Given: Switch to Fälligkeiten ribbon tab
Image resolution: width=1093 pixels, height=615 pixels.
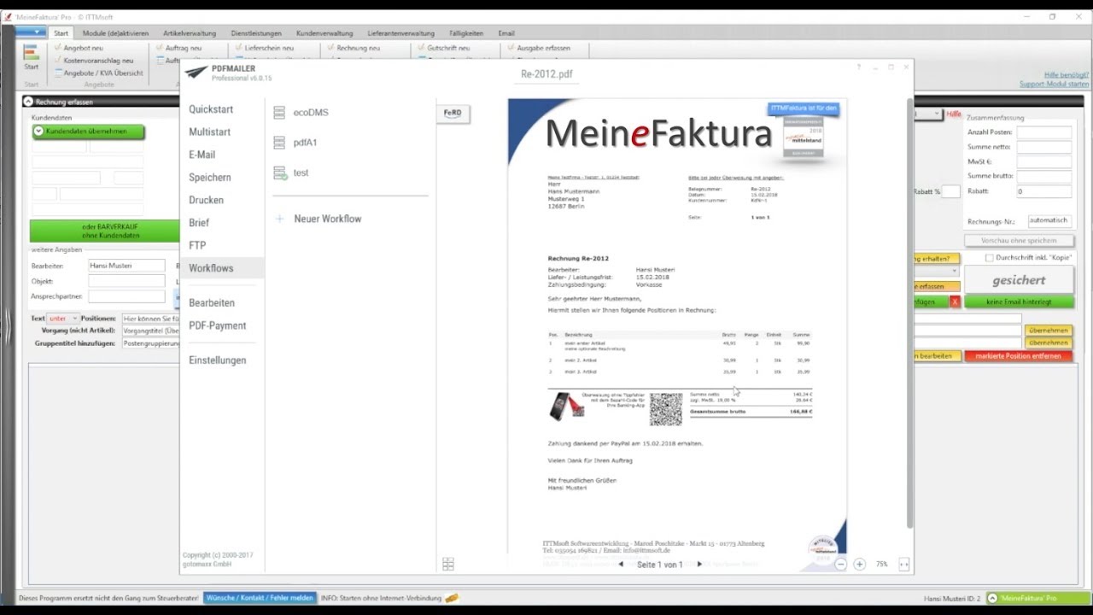Looking at the screenshot, I should [x=466, y=33].
